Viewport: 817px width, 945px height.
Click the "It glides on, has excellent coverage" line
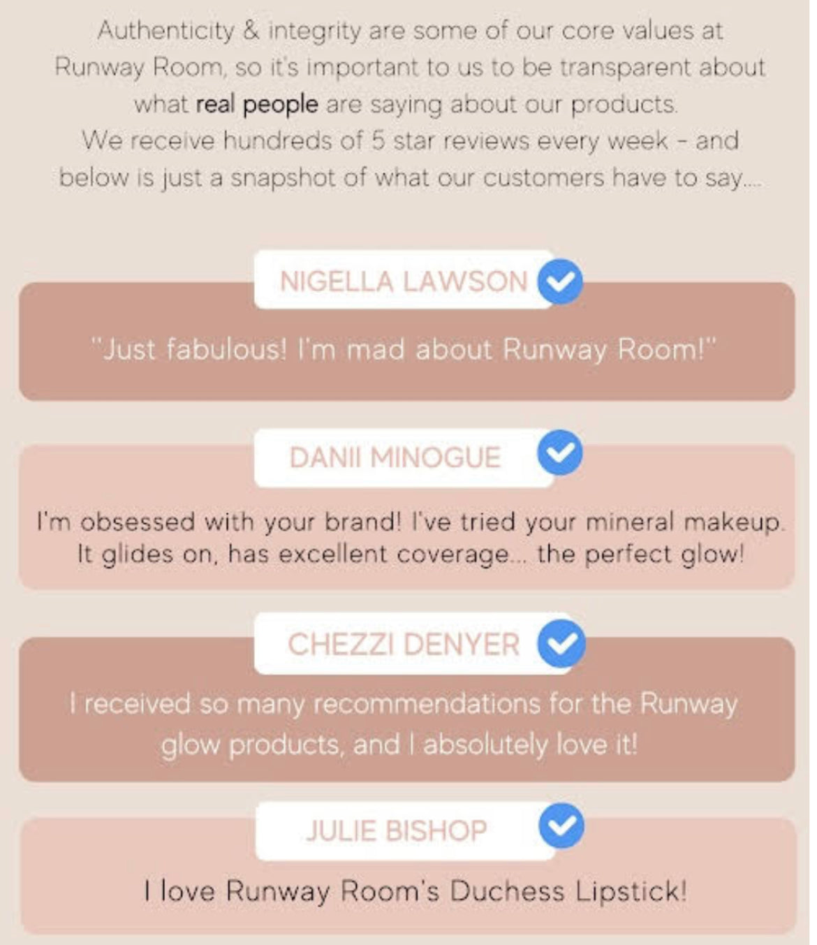(410, 555)
